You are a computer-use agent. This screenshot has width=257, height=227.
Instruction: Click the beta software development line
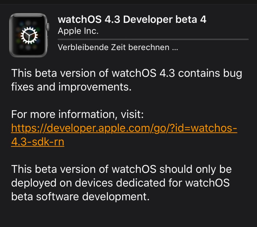tap(80, 197)
